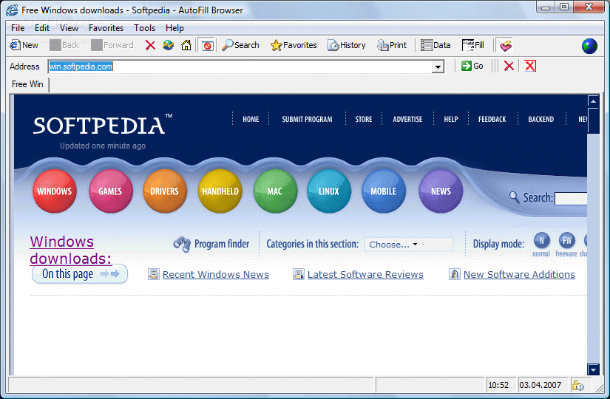
Task: Open the Edit menu
Action: point(42,28)
